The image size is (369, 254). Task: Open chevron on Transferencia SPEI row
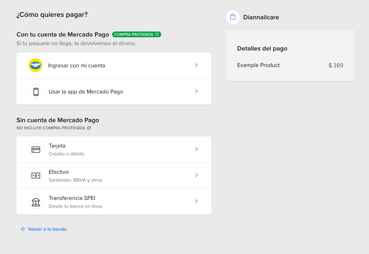pos(197,201)
